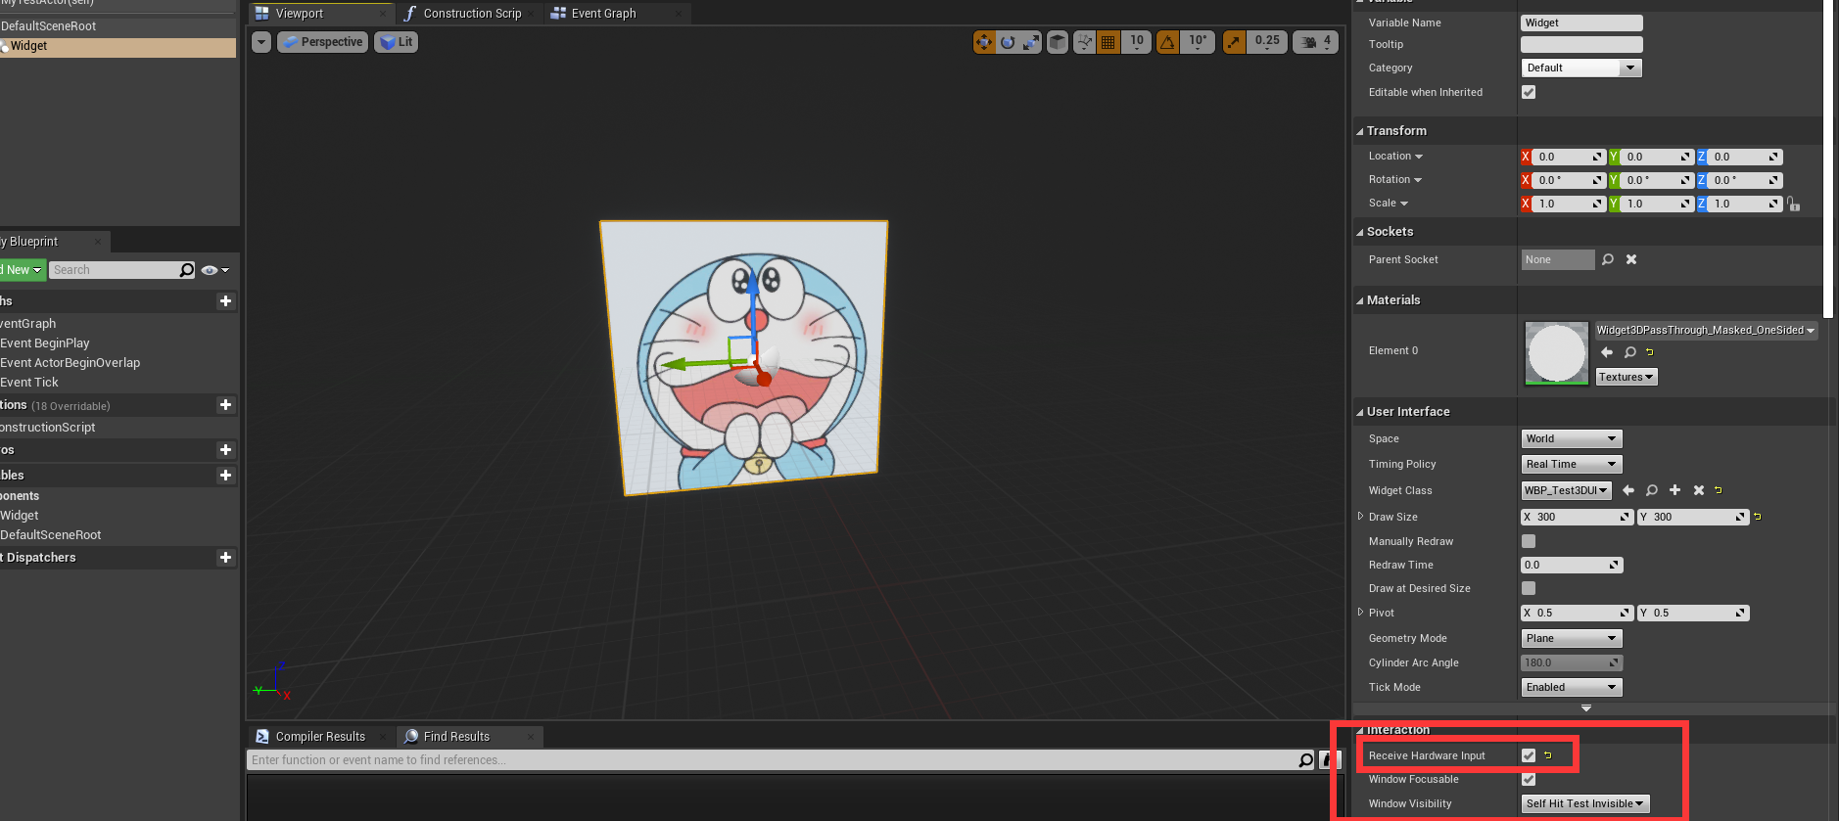The height and width of the screenshot is (821, 1839).
Task: Reset the material to default value
Action: coord(1650,352)
